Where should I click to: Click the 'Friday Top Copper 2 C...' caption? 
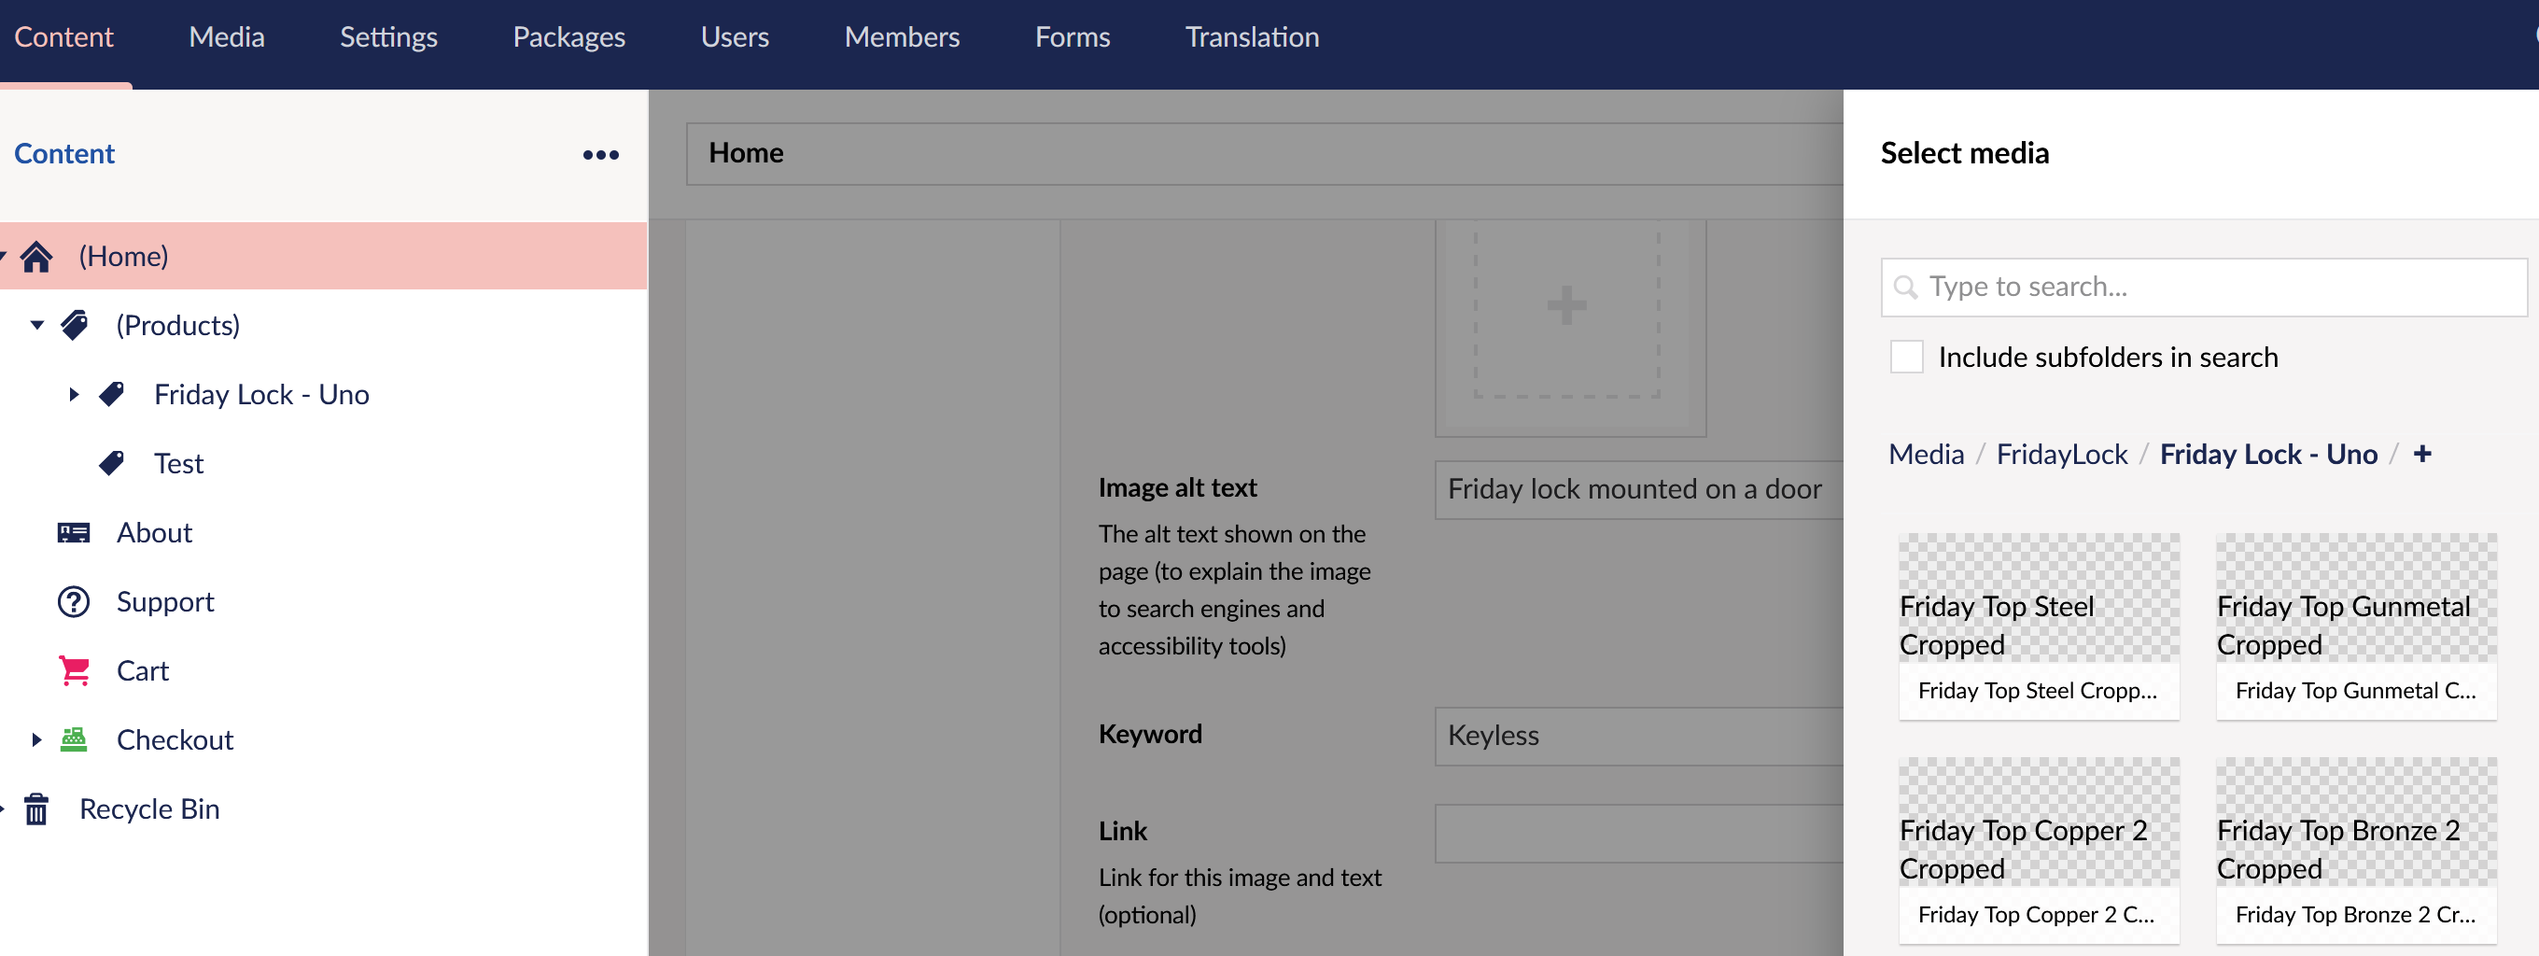[x=2036, y=915]
